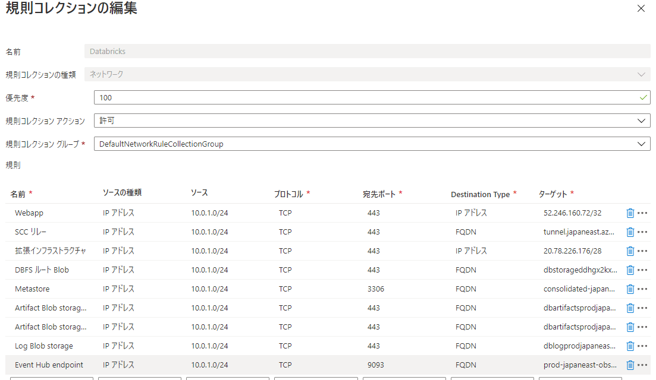Open more options for Webapp rule
656x380 pixels.
coord(642,213)
